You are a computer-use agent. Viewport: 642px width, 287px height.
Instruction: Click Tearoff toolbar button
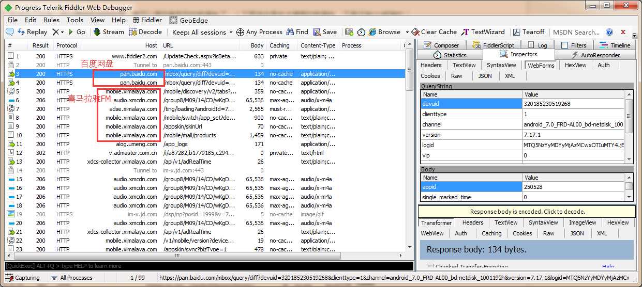528,32
